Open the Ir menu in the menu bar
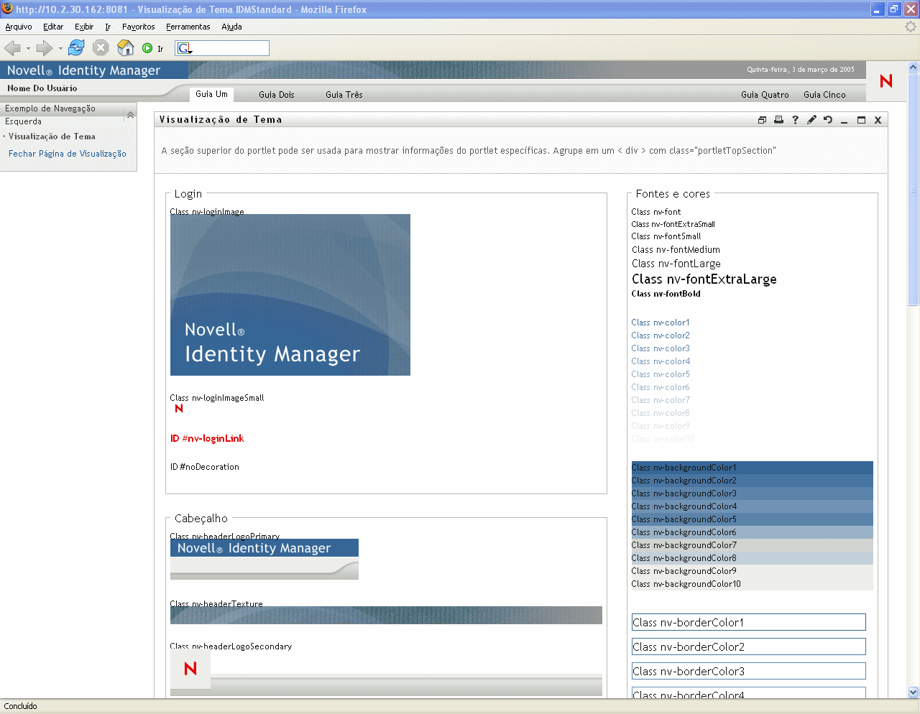The image size is (920, 714). 108,27
